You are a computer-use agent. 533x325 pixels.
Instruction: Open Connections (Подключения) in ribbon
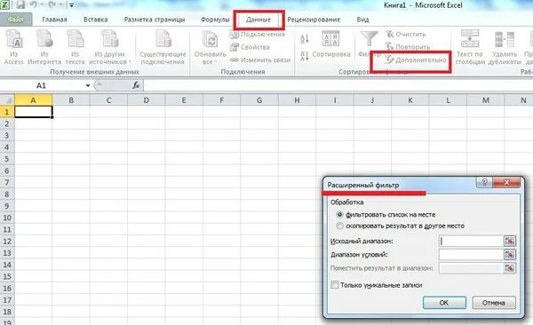[258, 35]
